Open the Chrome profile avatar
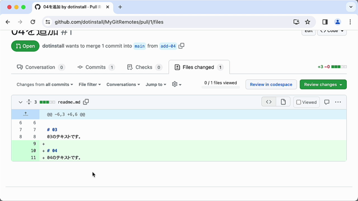The image size is (358, 201). [337, 22]
